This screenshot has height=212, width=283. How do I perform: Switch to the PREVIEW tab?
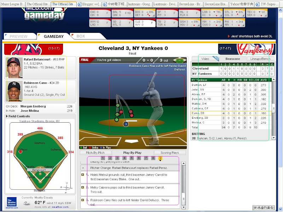pos(19,36)
